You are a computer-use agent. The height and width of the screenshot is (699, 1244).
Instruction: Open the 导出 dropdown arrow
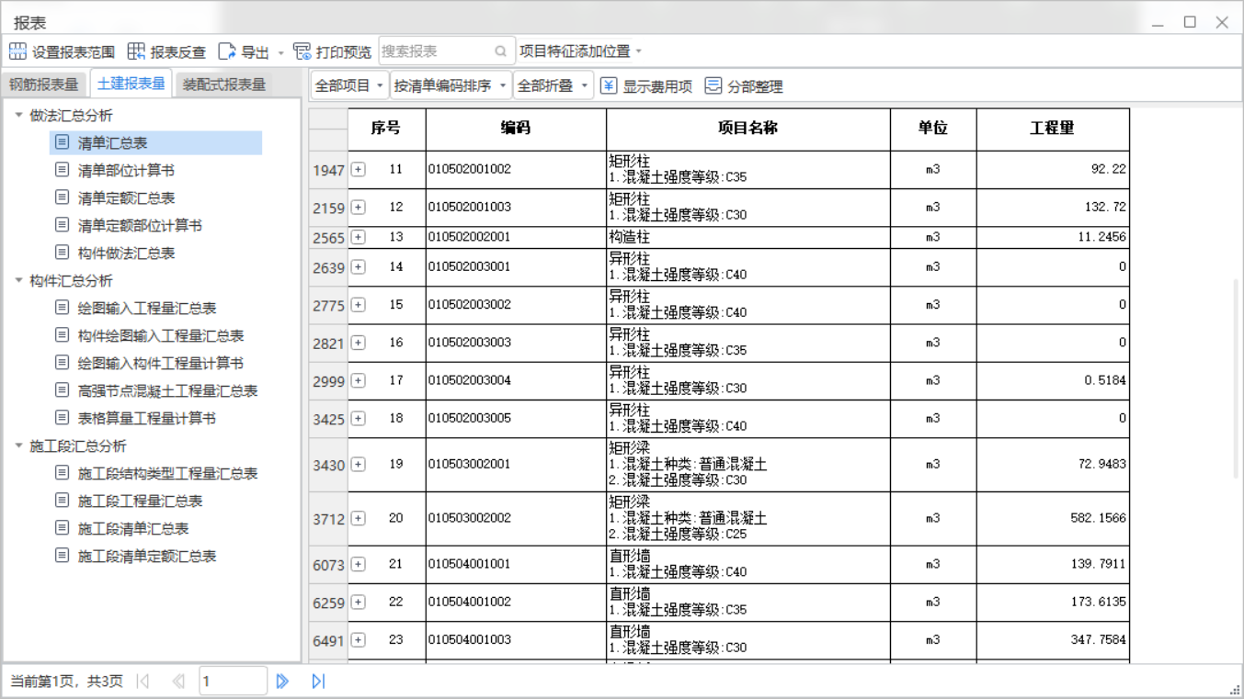click(281, 52)
